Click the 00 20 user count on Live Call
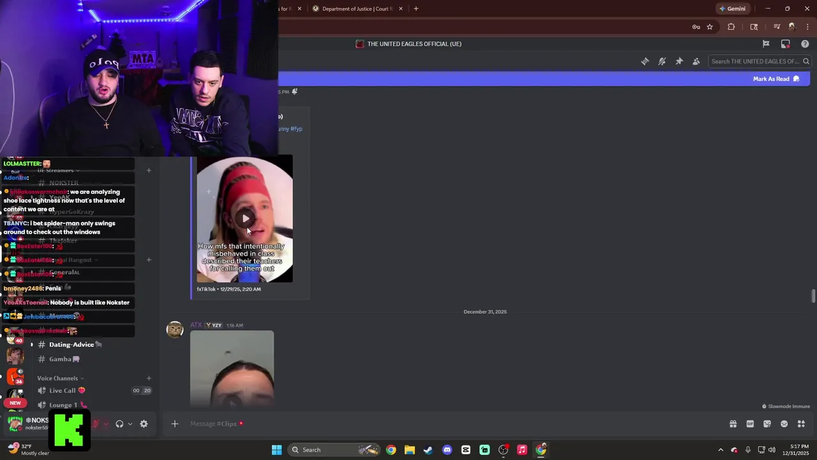The width and height of the screenshot is (817, 460). coord(141,390)
